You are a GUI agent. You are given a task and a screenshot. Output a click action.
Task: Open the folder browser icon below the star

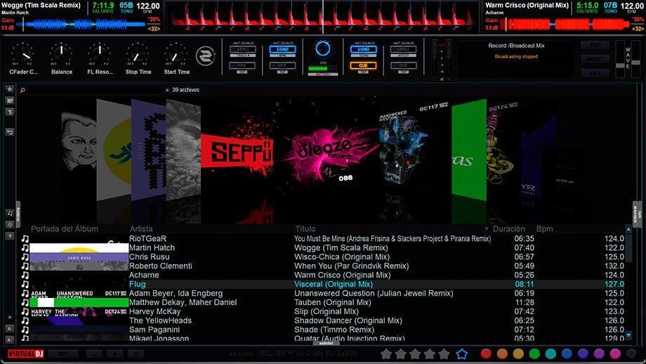coord(10,100)
